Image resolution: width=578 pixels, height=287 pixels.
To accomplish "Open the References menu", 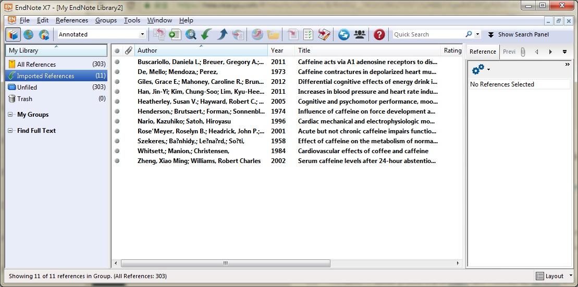I will pos(72,20).
